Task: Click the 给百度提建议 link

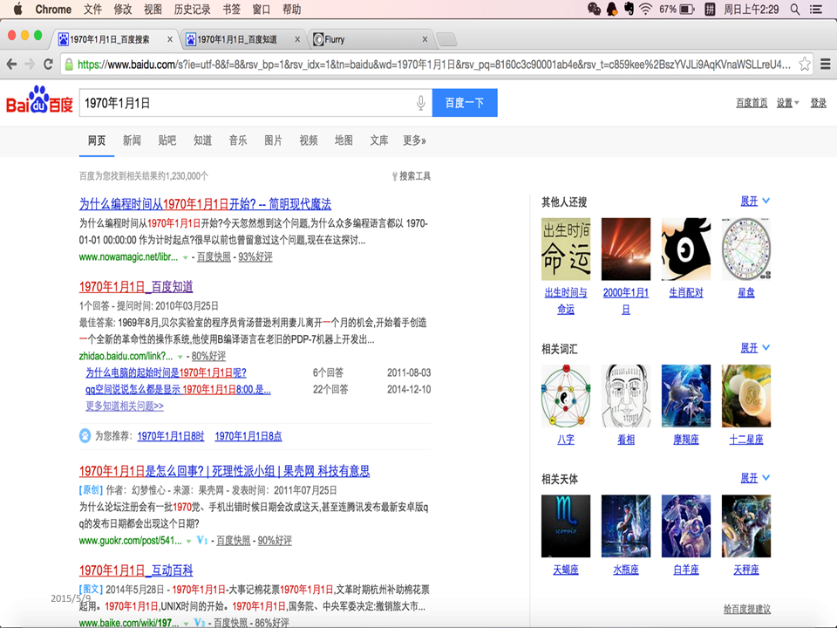Action: point(747,609)
